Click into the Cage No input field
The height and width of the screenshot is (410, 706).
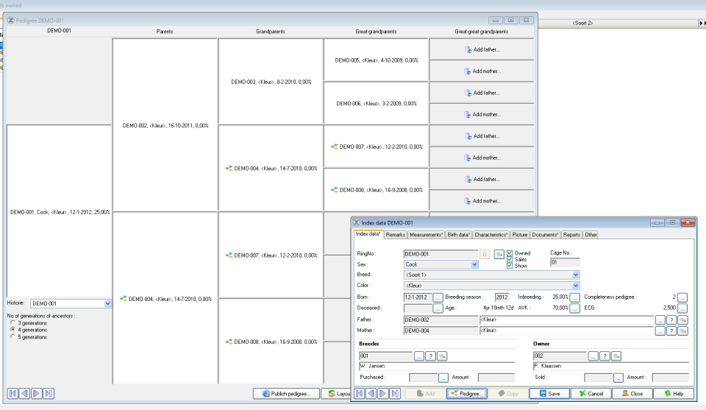pos(565,262)
